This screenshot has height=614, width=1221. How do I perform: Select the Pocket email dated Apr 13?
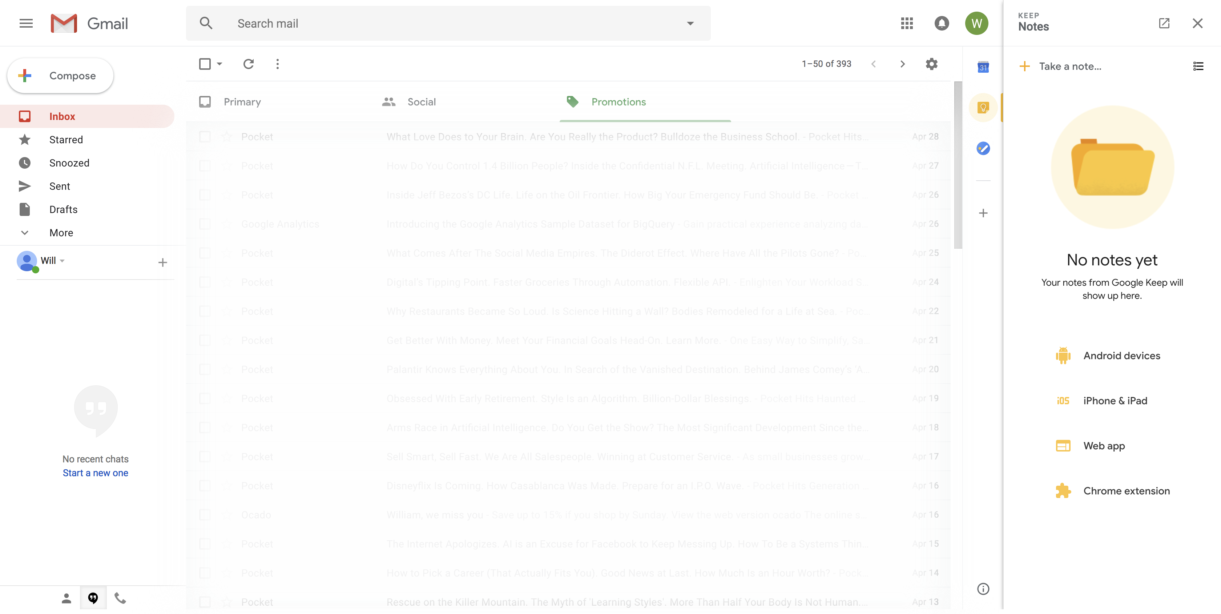tap(205, 602)
